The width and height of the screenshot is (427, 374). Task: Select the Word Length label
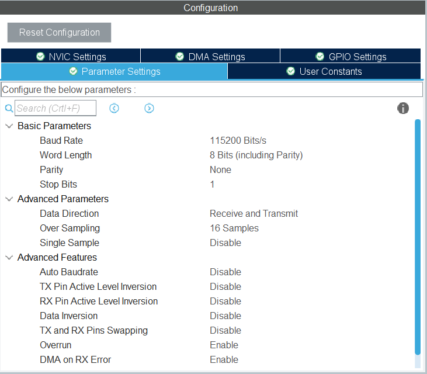pyautogui.click(x=65, y=155)
